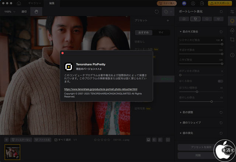
Task: Select the hand pan tool
Action: [36, 11]
